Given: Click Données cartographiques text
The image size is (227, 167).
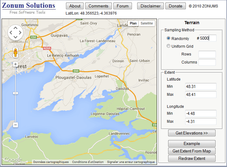Looking at the screenshot, I should pos(51,162).
